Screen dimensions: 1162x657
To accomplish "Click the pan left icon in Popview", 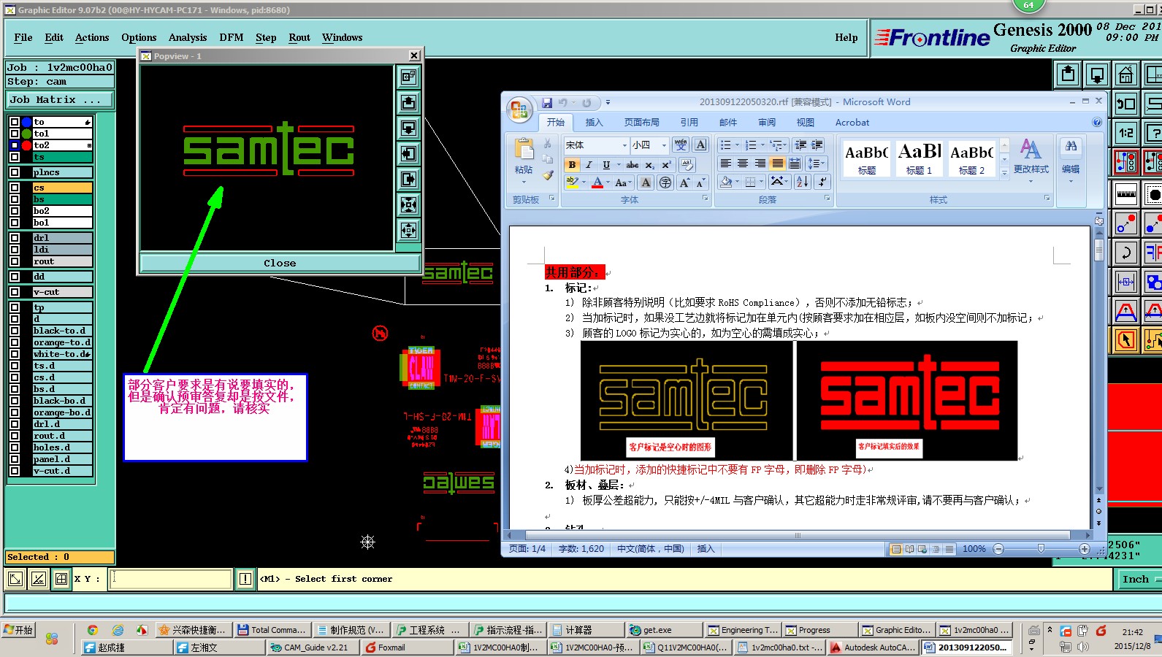I will (x=408, y=153).
